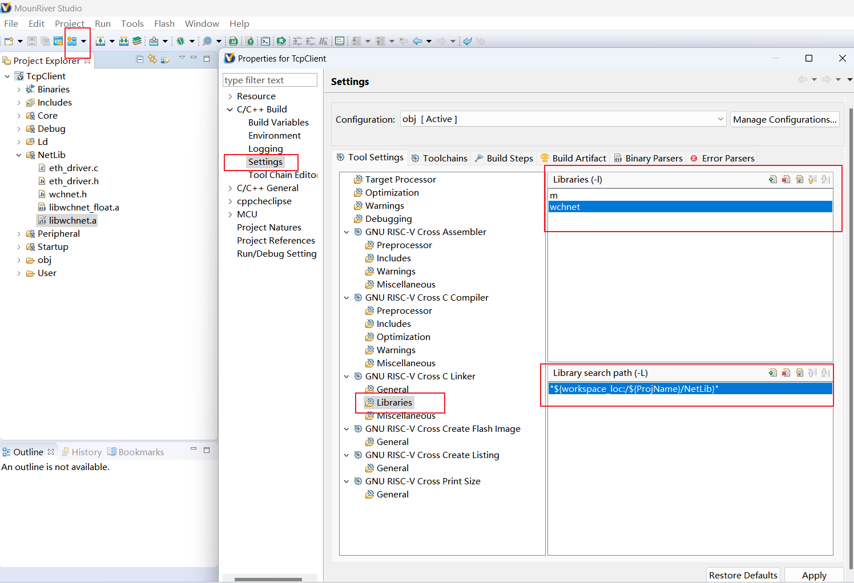Select eth_driver.c in Project Explorer
The image size is (854, 583).
68,168
